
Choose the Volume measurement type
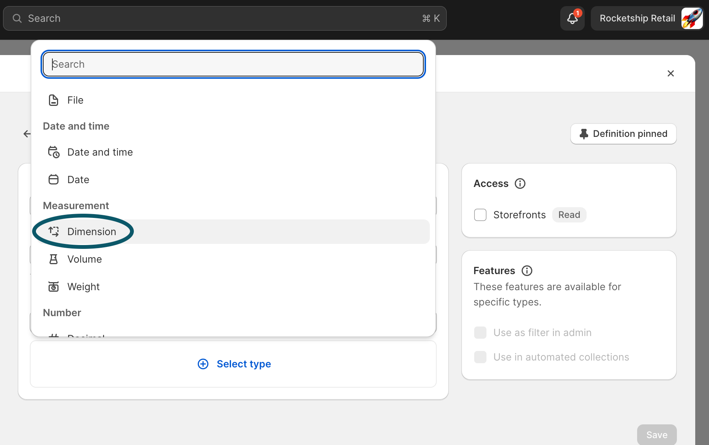pos(85,259)
